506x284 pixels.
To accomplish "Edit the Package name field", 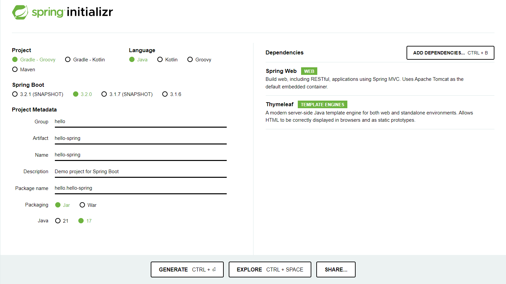I will [x=140, y=188].
